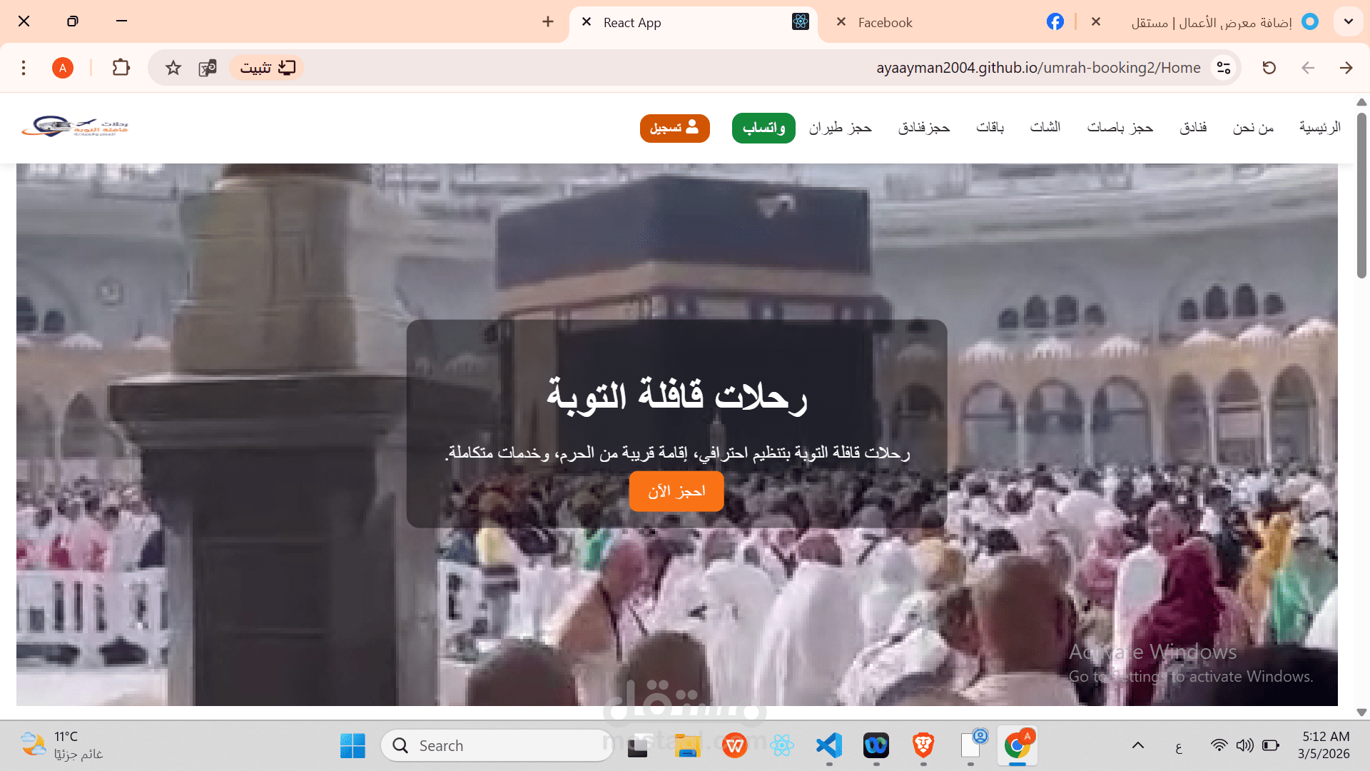Viewport: 1370px width, 771px height.
Task: Toggle Wi-Fi from the system tray
Action: pyautogui.click(x=1219, y=745)
